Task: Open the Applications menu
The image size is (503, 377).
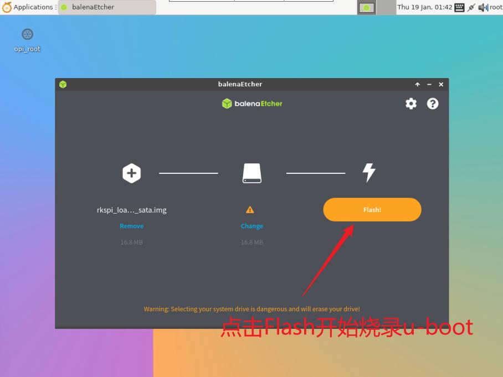Action: 28,7
